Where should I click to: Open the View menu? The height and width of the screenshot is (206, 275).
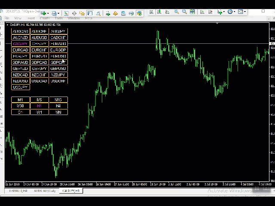pos(18,18)
